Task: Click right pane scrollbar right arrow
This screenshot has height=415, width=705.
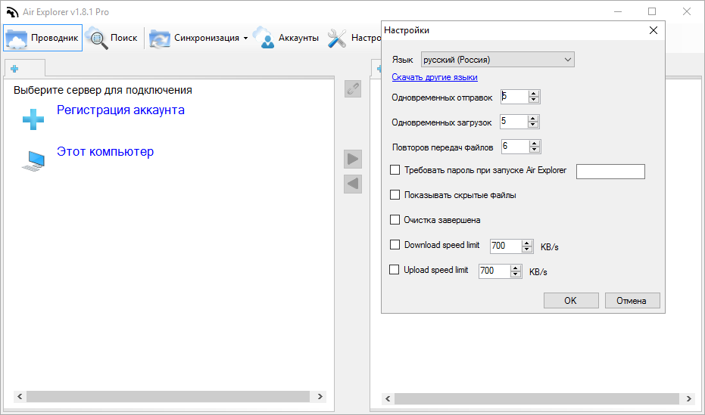Action: [689, 398]
